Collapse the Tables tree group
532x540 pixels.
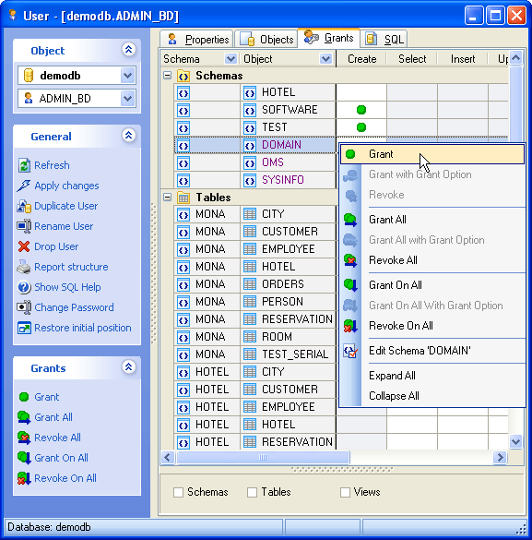[167, 198]
